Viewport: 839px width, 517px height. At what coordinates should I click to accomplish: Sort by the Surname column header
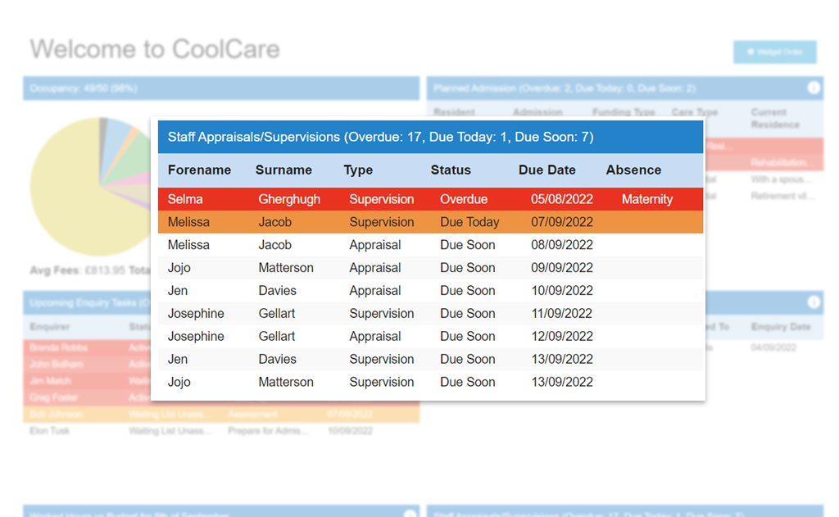(x=283, y=170)
